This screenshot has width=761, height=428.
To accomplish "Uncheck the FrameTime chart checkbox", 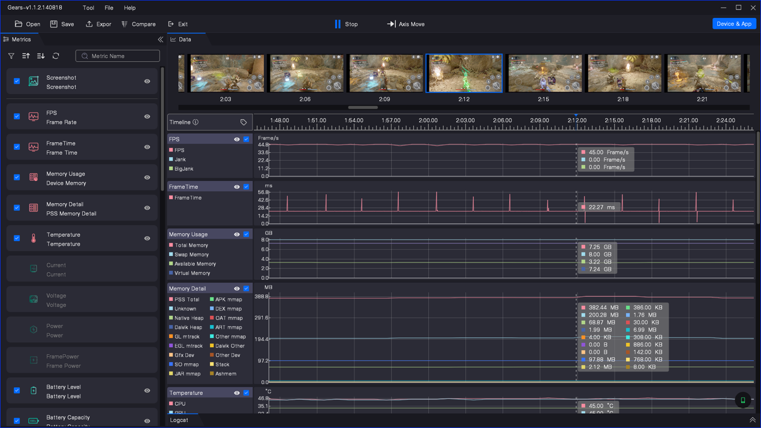I will pos(246,187).
